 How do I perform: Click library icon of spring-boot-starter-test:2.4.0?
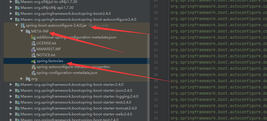pyautogui.click(x=17, y=102)
